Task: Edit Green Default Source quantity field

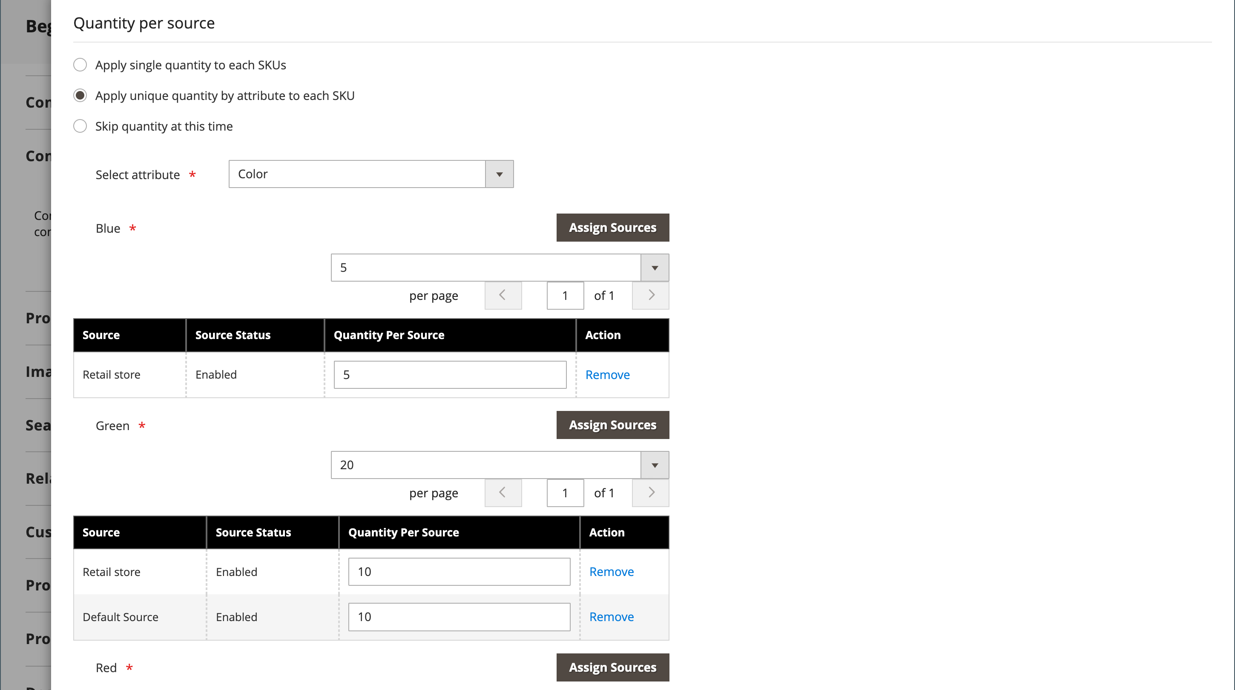Action: pos(459,617)
